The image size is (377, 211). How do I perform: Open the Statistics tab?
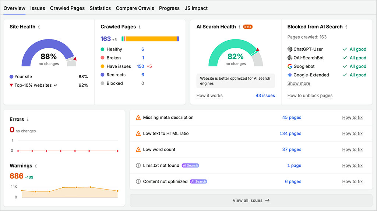pos(100,8)
